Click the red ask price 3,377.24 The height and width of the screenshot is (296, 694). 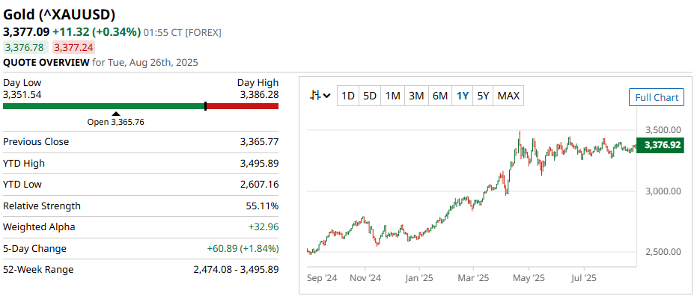tap(73, 47)
